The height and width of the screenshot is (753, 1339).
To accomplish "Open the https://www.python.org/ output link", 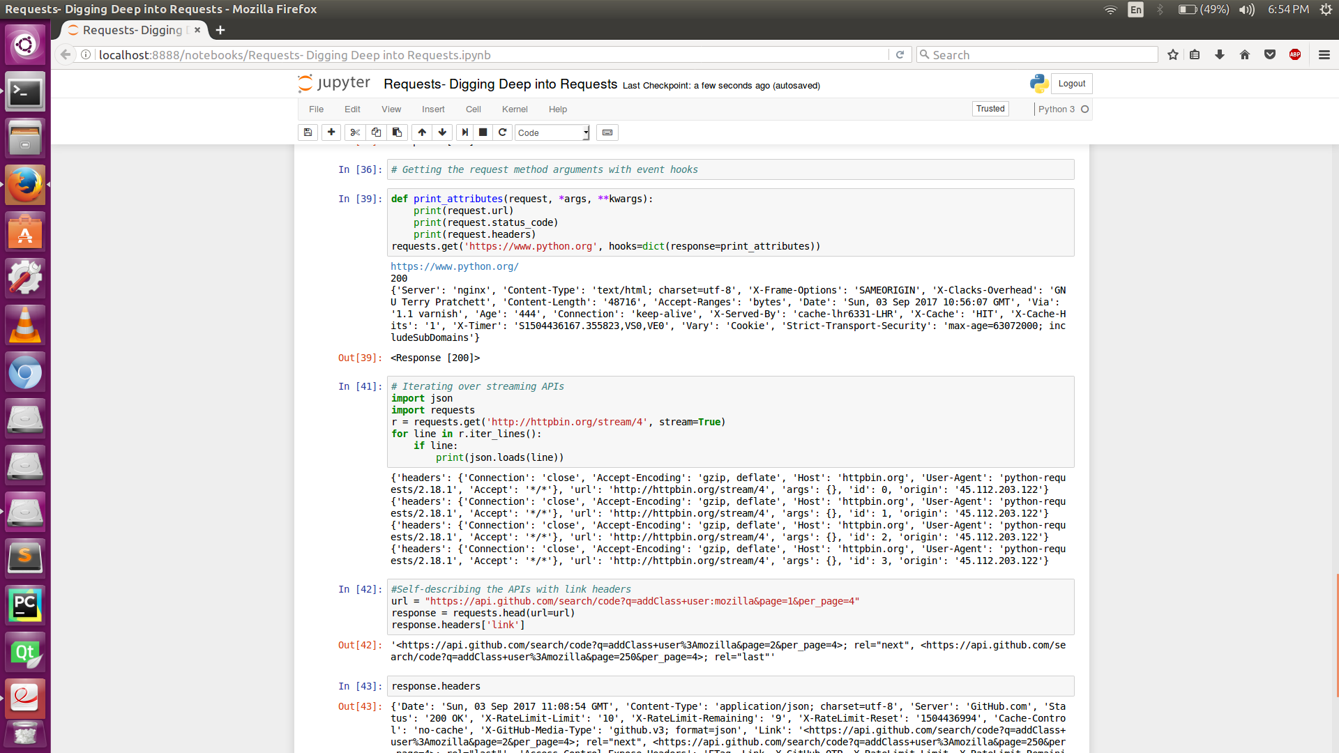I will click(455, 266).
